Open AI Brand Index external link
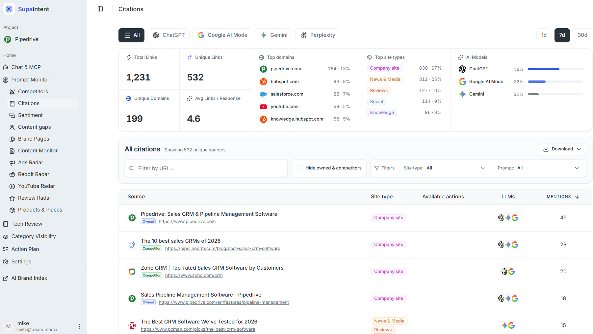Viewport: 593px width, 334px height. 29,278
